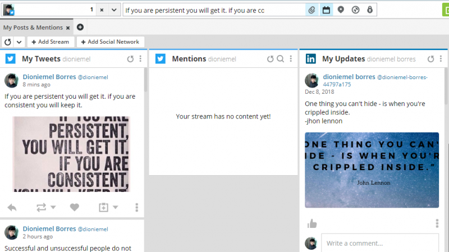The width and height of the screenshot is (449, 252).
Task: Open Mentions stream options menu
Action: click(291, 59)
